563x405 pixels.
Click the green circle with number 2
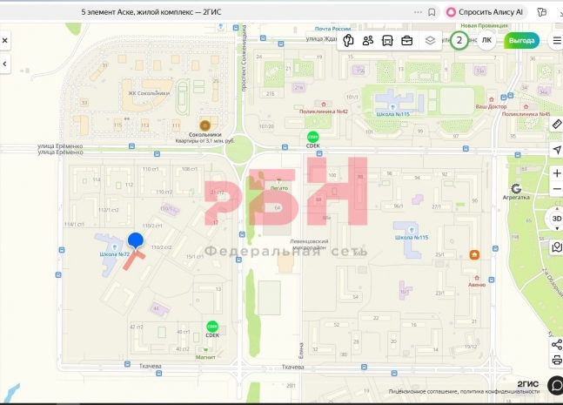[x=459, y=41]
